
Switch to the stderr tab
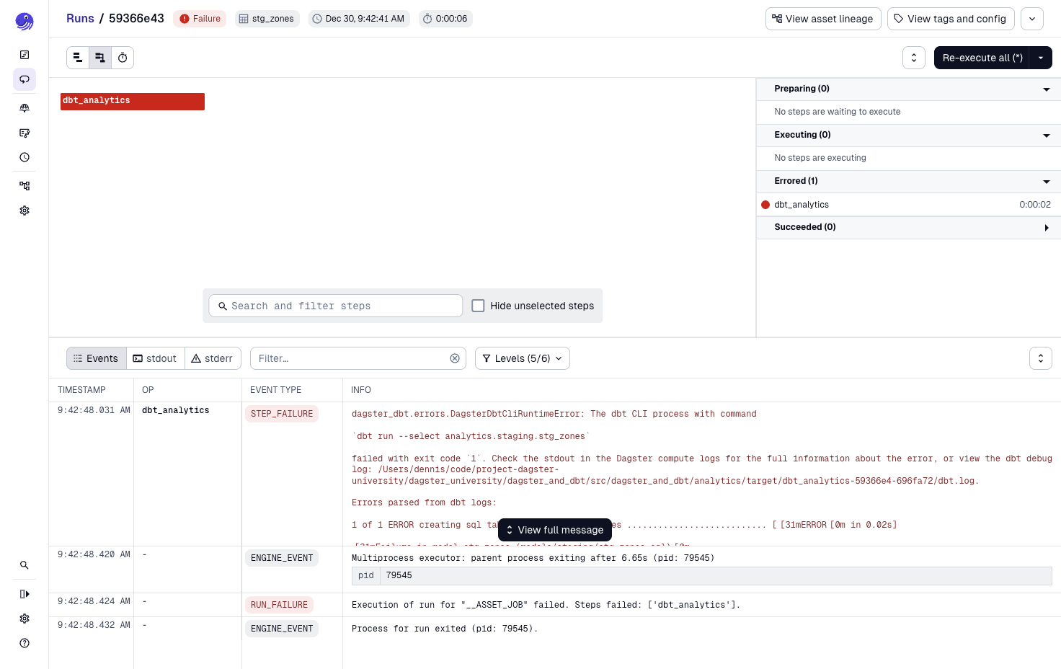point(213,358)
